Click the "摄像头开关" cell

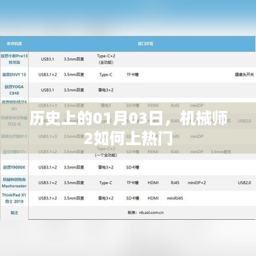click(x=244, y=75)
